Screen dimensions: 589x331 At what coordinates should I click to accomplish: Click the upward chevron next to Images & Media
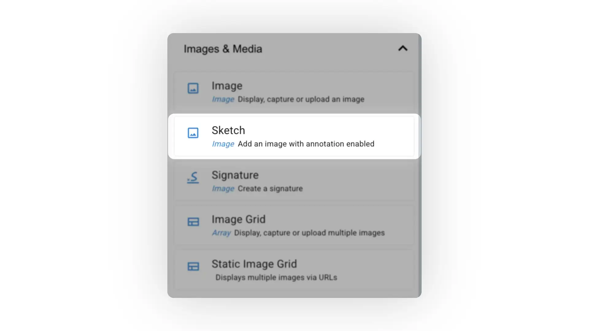click(403, 48)
